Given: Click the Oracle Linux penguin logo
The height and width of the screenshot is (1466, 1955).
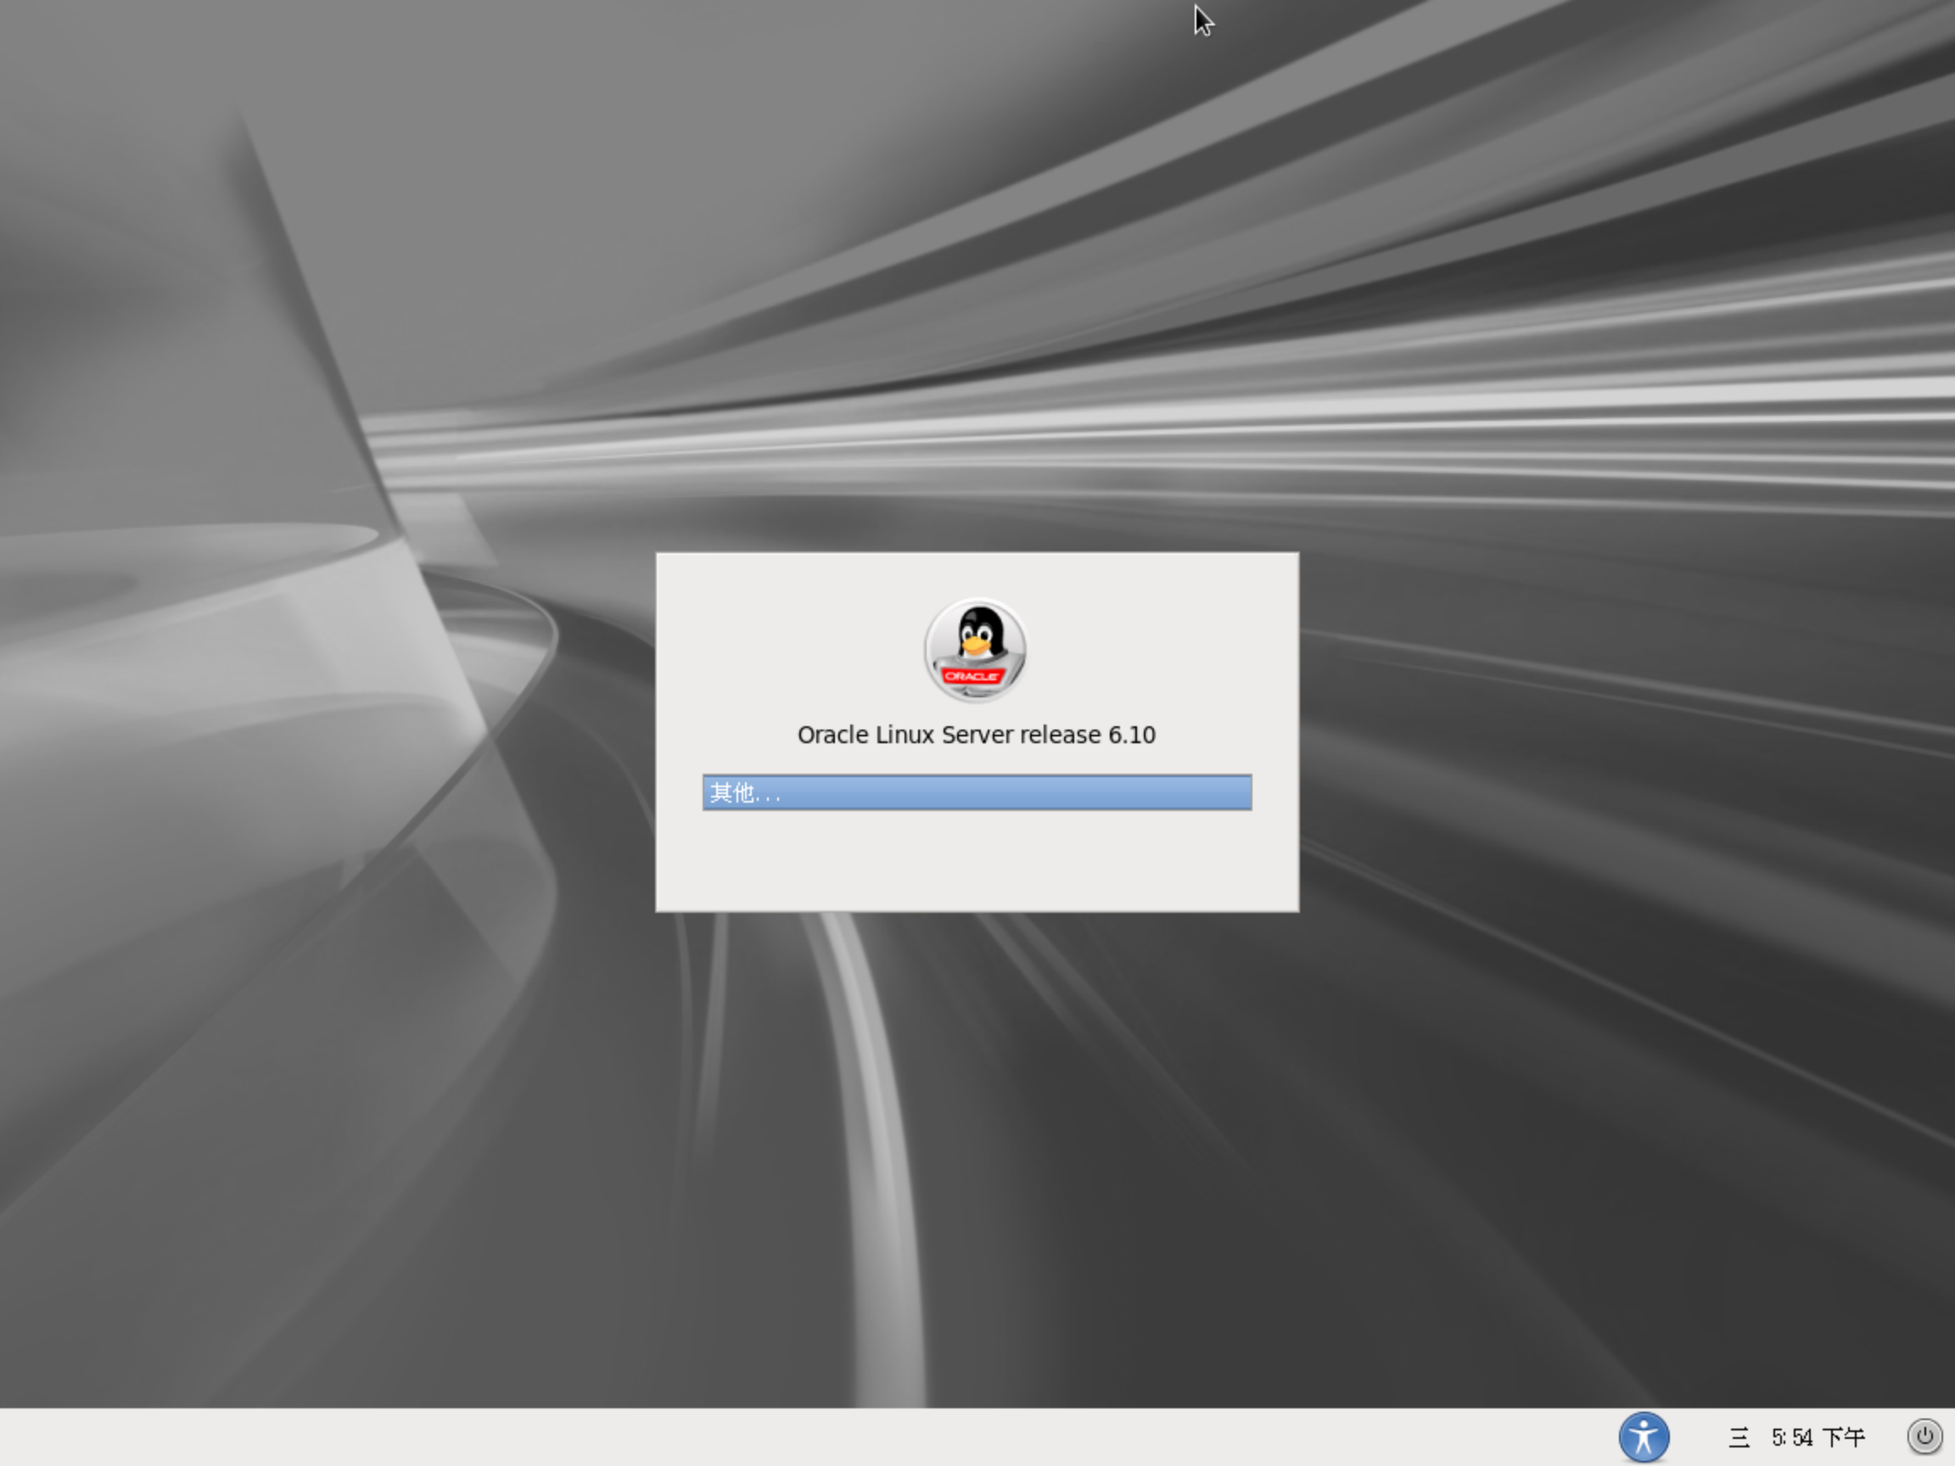Looking at the screenshot, I should tap(976, 651).
